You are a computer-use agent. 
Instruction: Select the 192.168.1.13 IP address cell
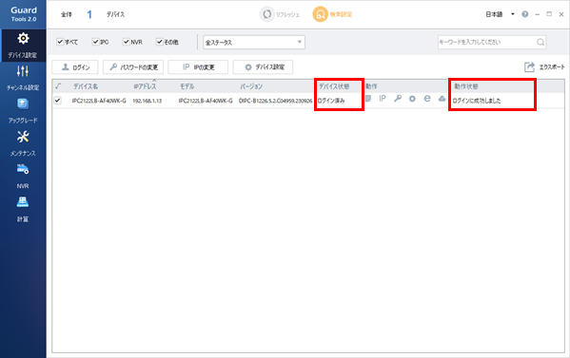pyautogui.click(x=147, y=101)
